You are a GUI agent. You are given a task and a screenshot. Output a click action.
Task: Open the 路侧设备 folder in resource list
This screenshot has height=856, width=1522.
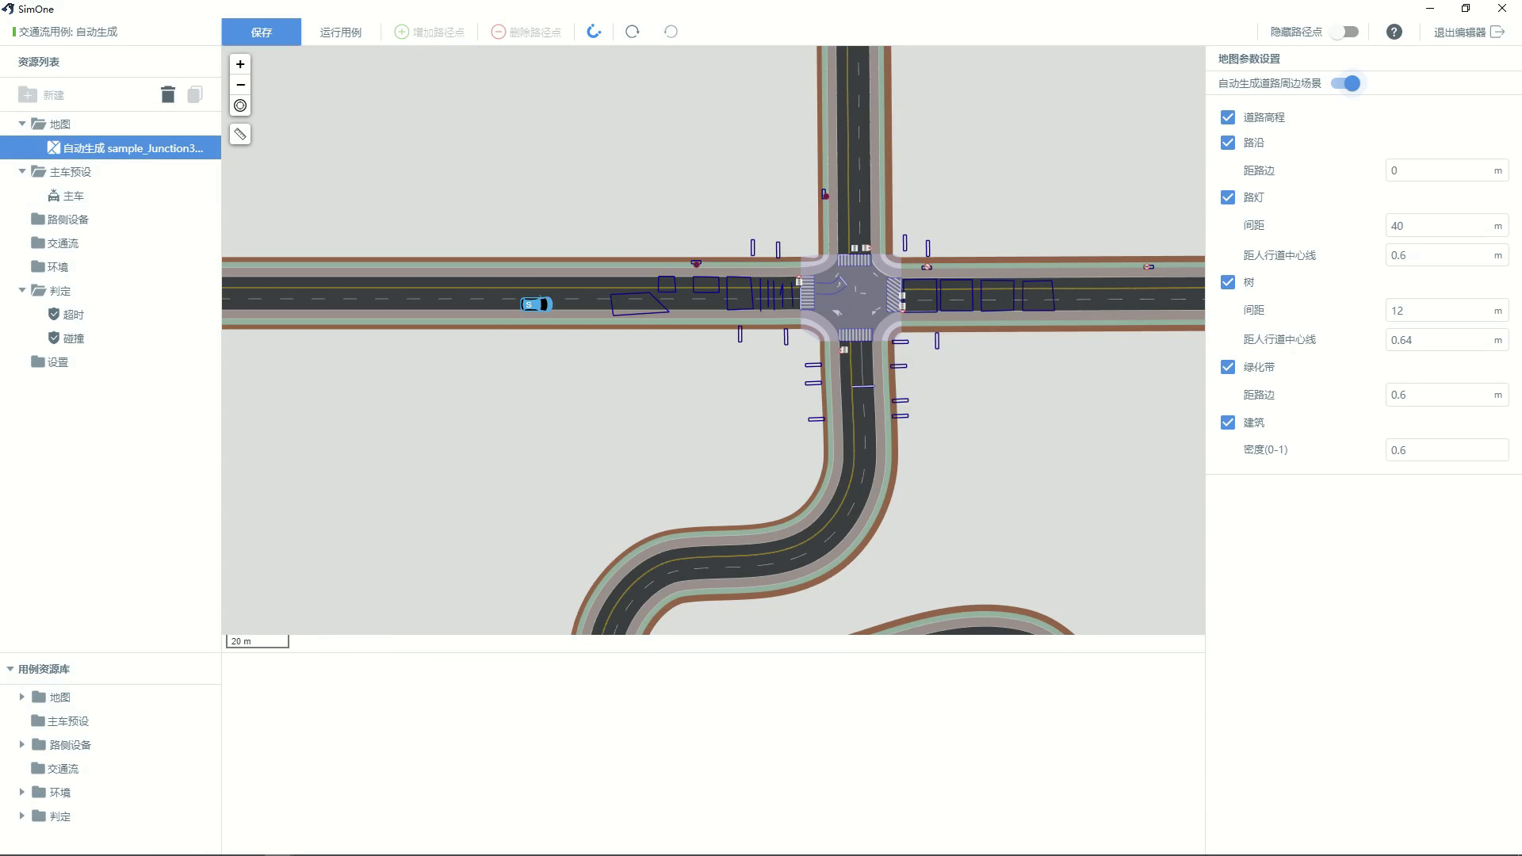60,220
